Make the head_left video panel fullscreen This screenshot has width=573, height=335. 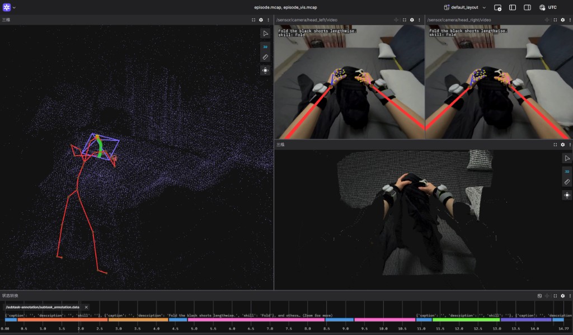(x=405, y=20)
